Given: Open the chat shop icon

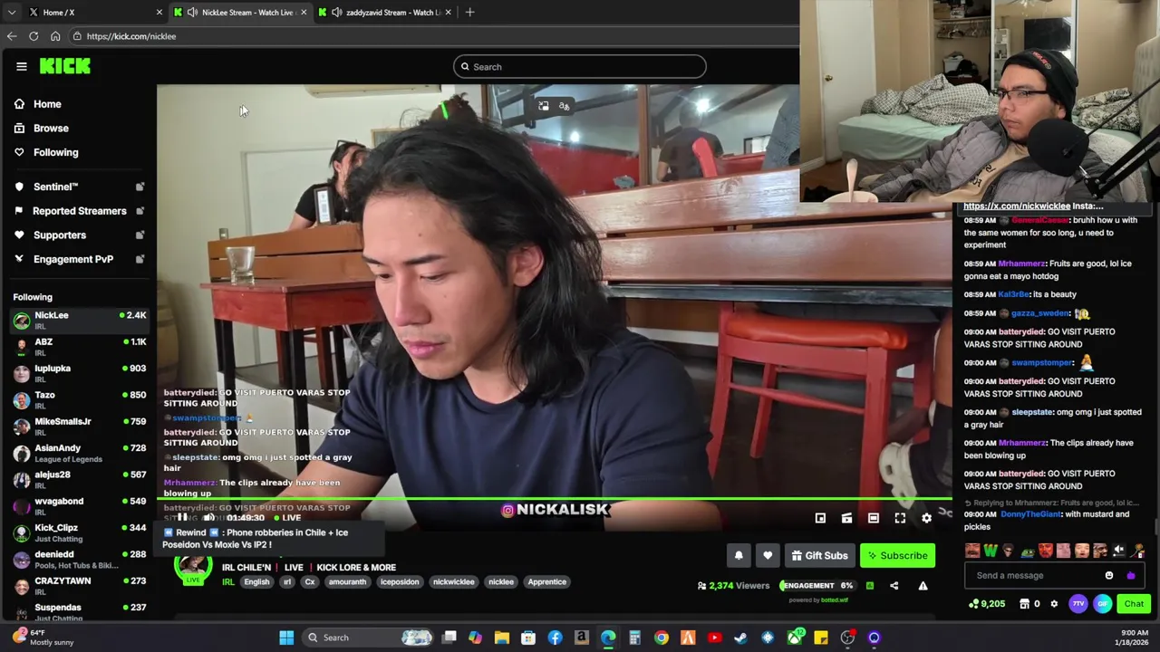Looking at the screenshot, I should coord(1024,604).
